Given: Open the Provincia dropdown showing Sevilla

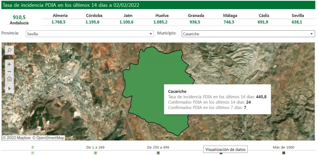Looking at the screenshot, I should (90, 34).
